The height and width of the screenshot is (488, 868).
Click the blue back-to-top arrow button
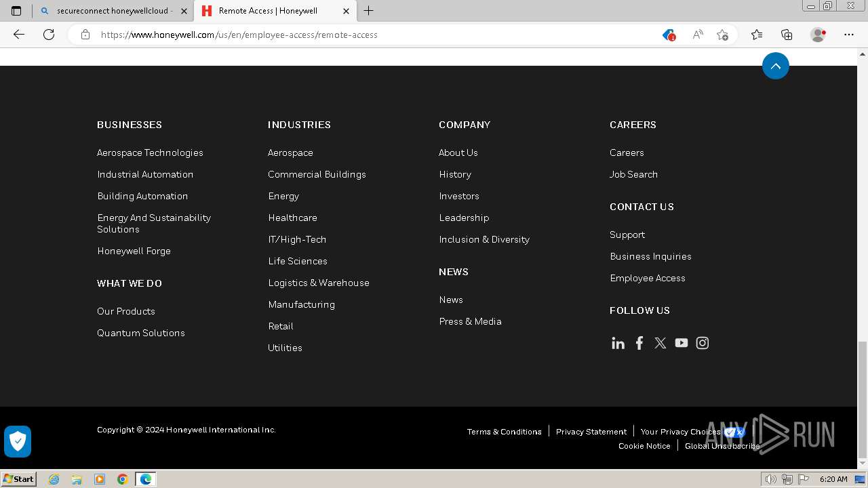(776, 66)
